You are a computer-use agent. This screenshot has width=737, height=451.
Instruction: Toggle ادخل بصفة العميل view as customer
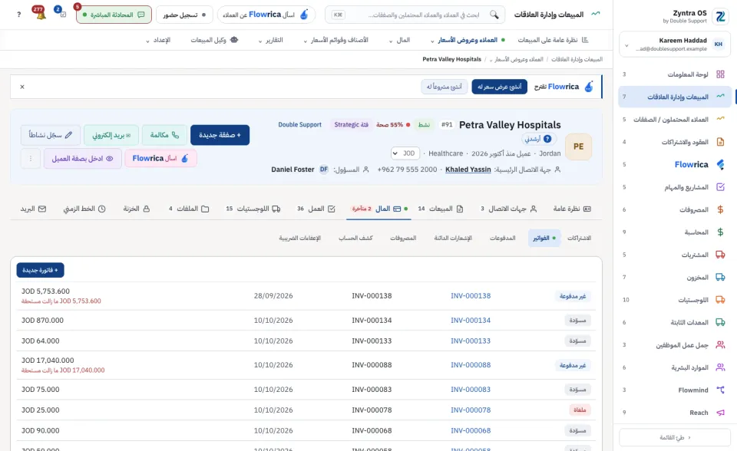[x=83, y=159]
